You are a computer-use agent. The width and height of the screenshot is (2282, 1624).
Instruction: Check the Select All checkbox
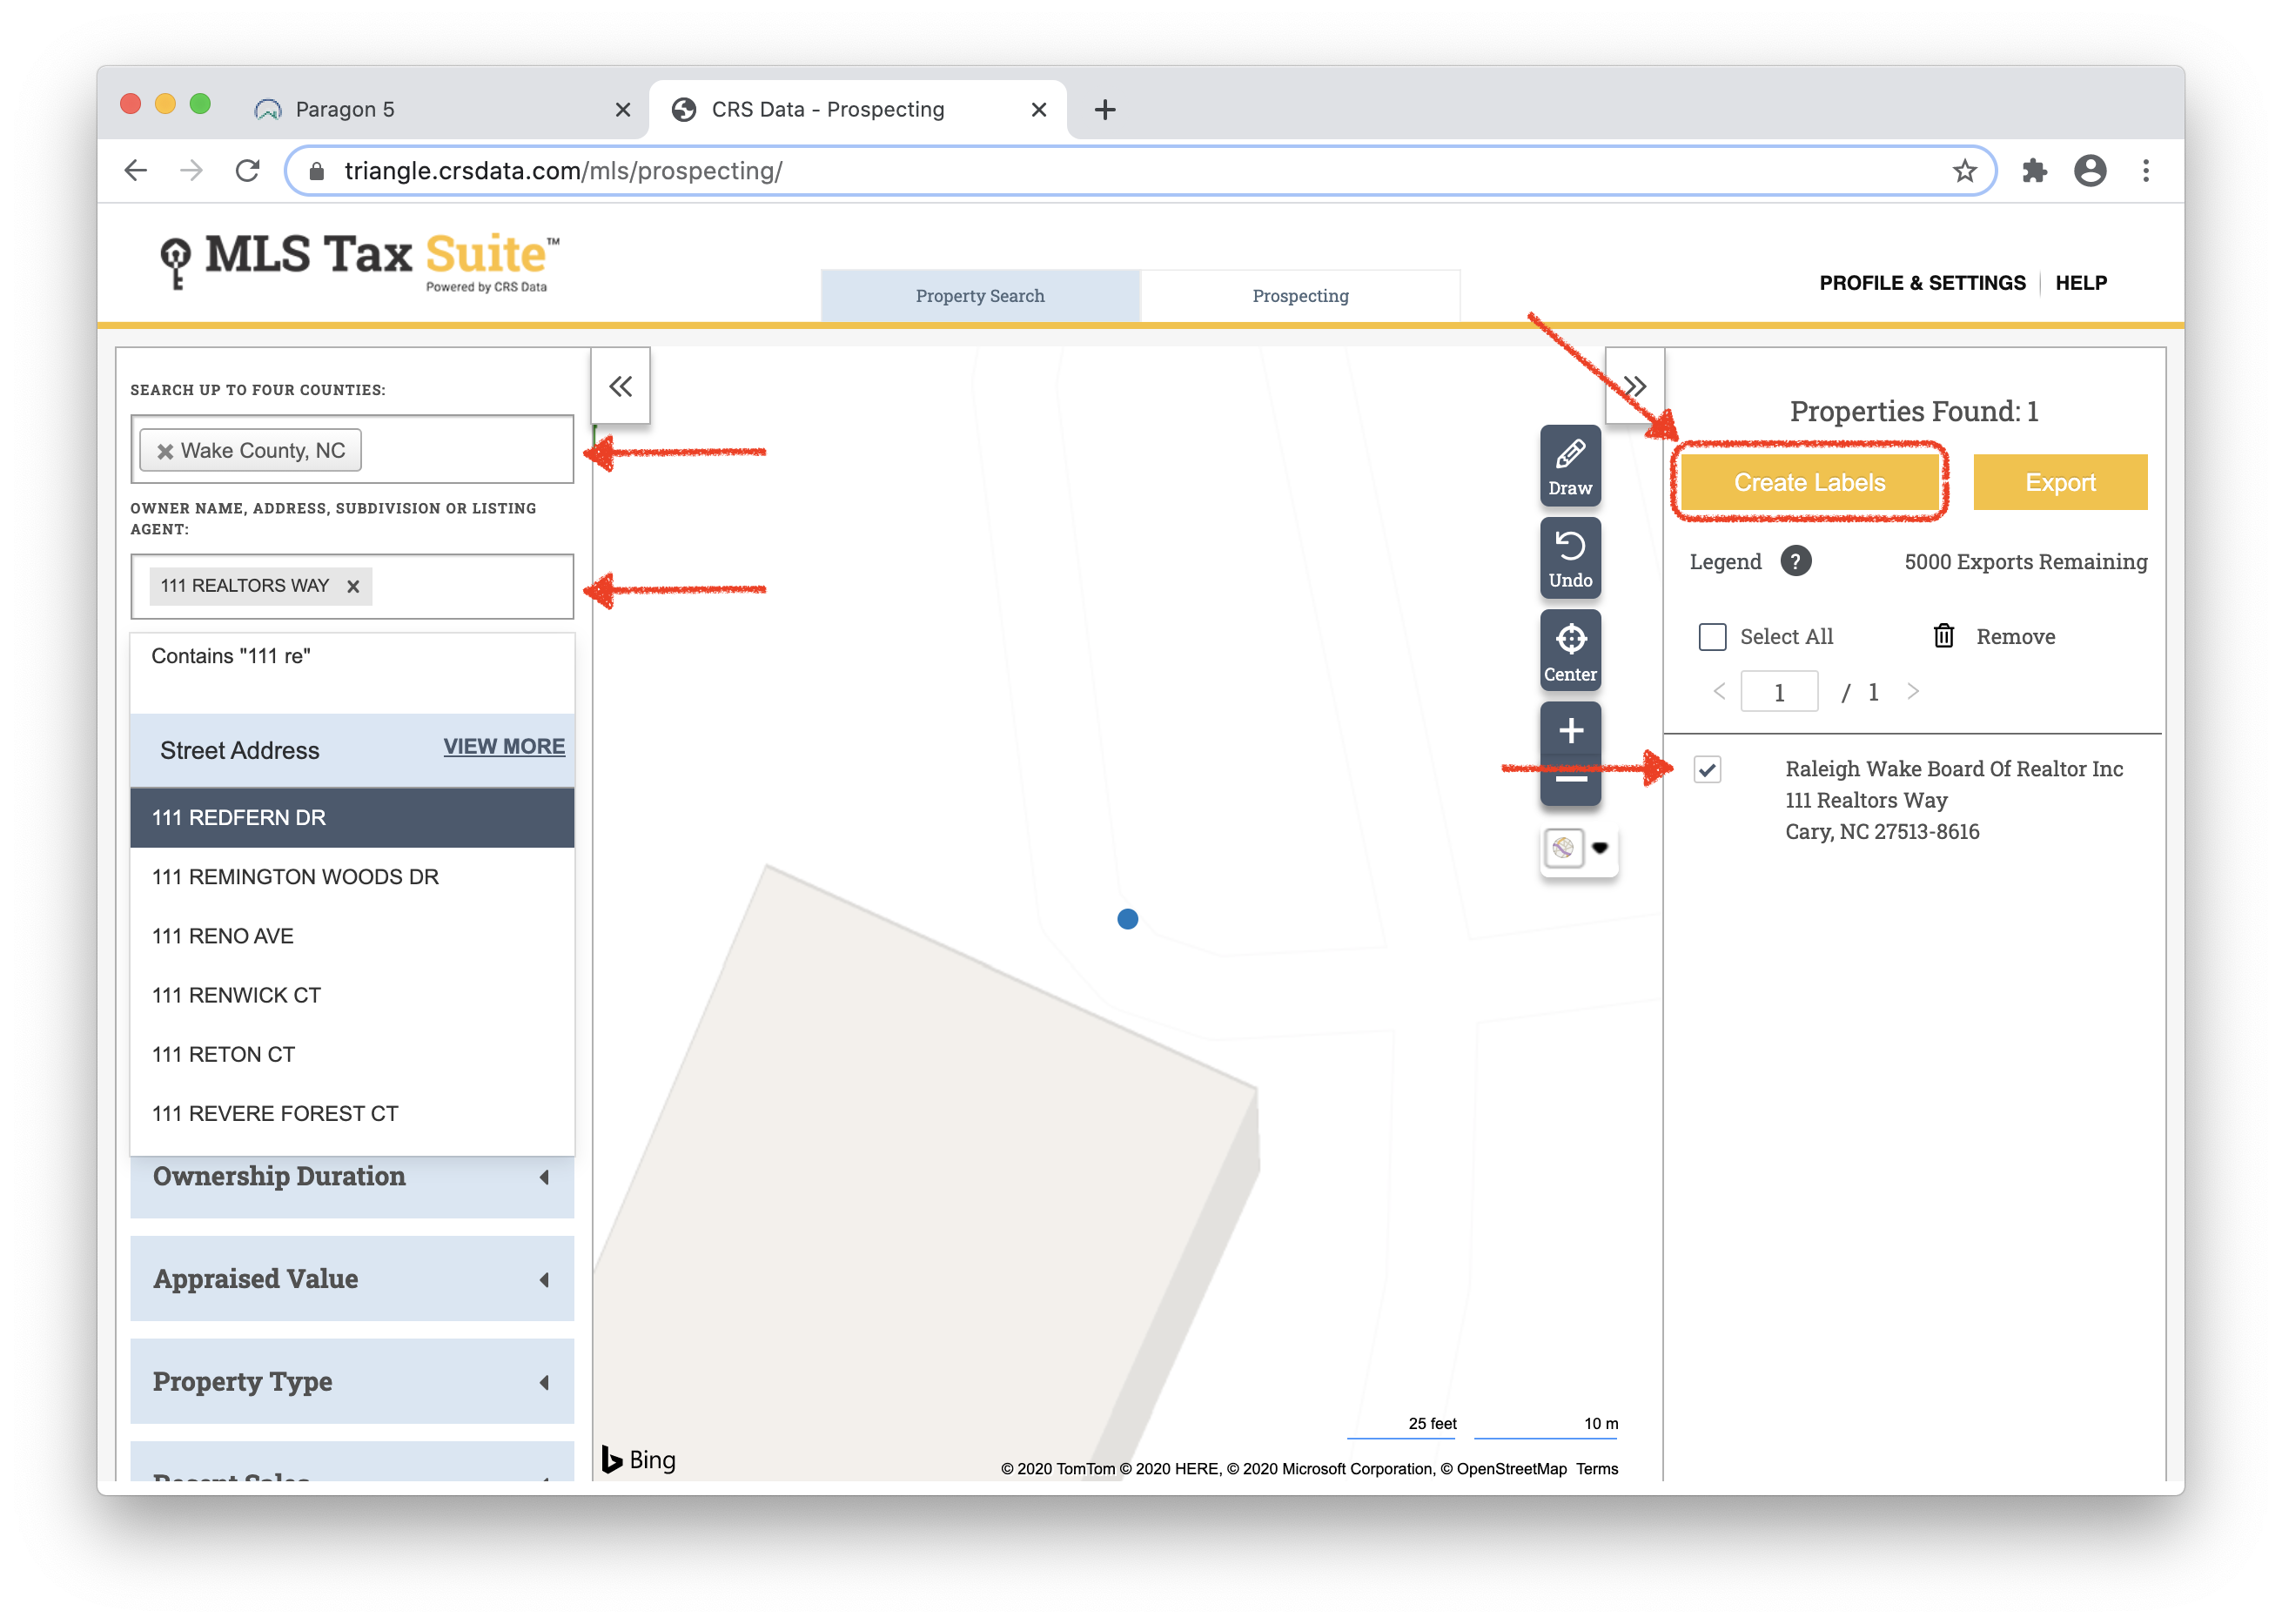1712,637
